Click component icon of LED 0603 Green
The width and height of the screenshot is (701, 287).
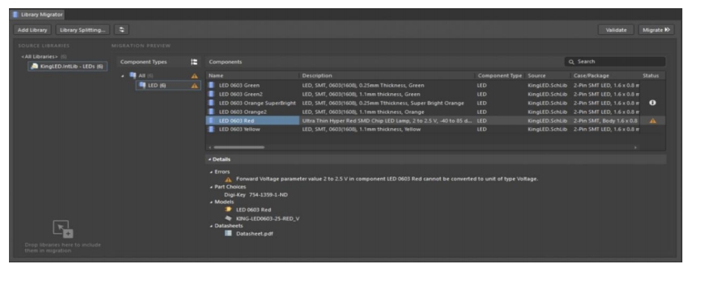pos(211,85)
